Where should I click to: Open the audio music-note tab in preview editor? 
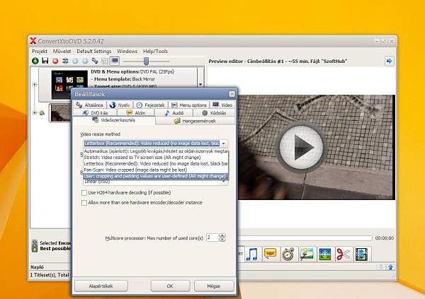point(252,254)
